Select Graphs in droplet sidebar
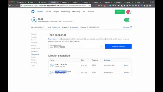Image resolution: width=163 pixels, height=92 pixels. 34,34
